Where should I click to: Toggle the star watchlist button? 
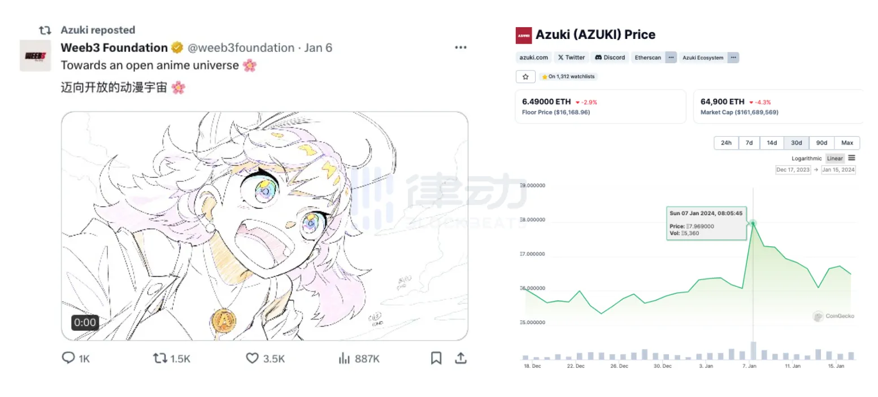[x=525, y=76]
